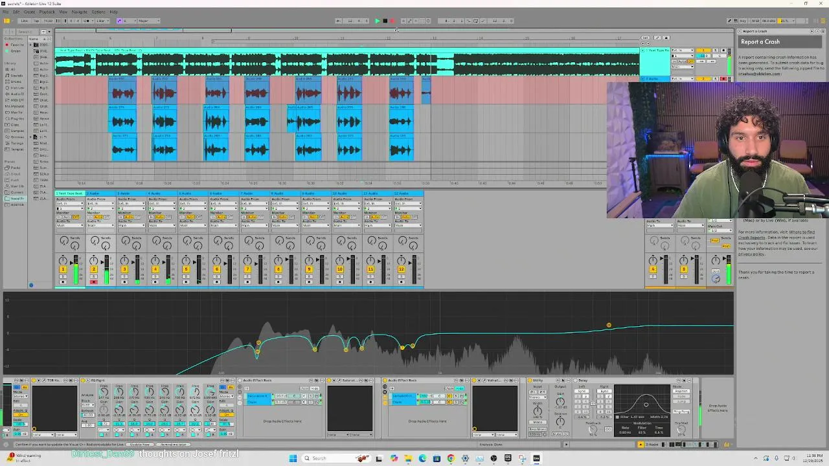Select the '6 Audio' mixer track header
Screen dimensions: 829x466
click(x=224, y=194)
